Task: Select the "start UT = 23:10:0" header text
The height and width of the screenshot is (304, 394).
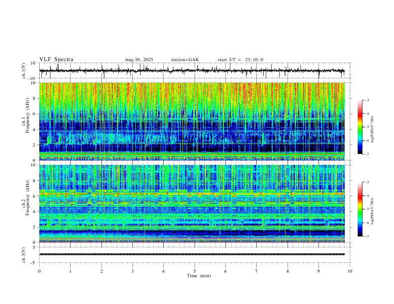Action: coord(240,60)
